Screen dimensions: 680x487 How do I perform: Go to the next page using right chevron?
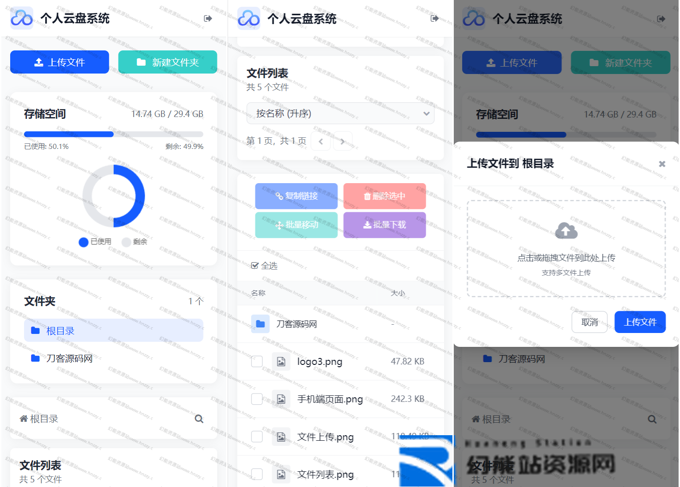(342, 142)
